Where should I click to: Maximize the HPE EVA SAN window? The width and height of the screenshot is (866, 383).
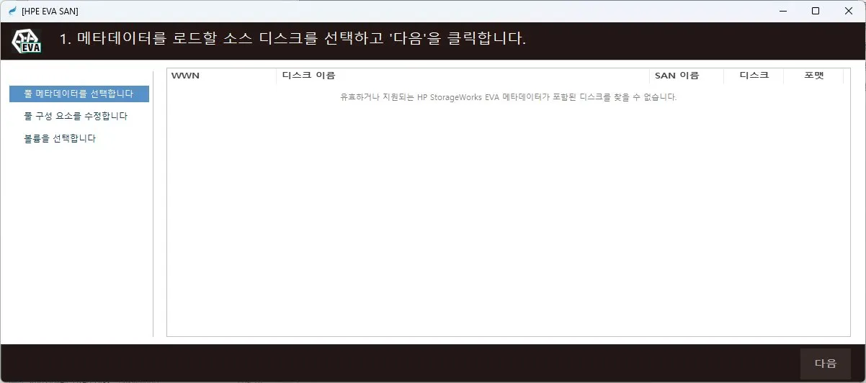pos(816,11)
